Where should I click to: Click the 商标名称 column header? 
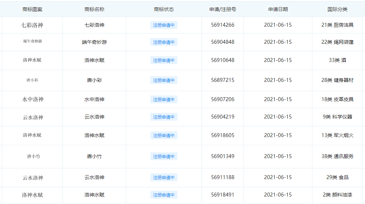(94, 9)
